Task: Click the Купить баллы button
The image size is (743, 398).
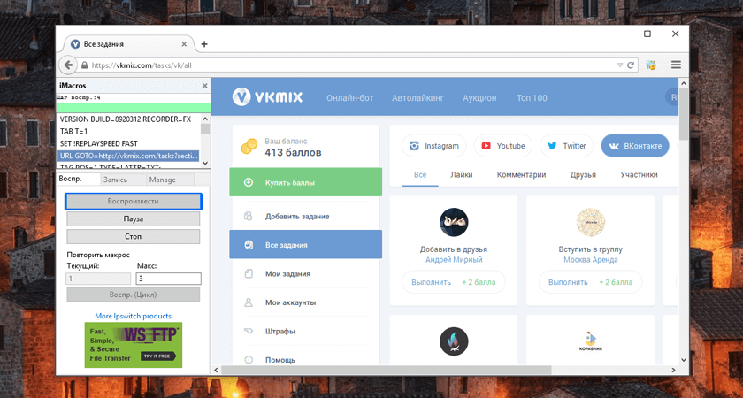Action: [306, 182]
